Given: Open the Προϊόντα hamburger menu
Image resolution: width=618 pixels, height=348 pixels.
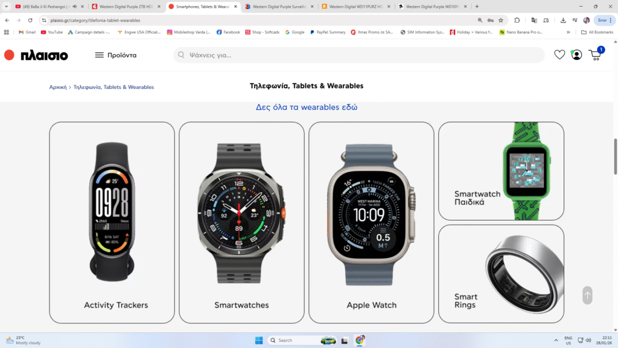Looking at the screenshot, I should click(116, 55).
